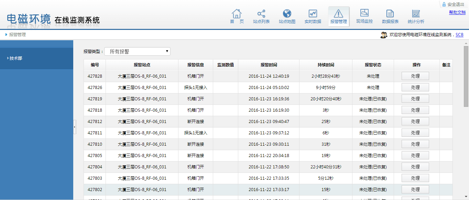The height and width of the screenshot is (200, 469).
Task: Open the 现场监控 monitor icon
Action: tap(364, 13)
